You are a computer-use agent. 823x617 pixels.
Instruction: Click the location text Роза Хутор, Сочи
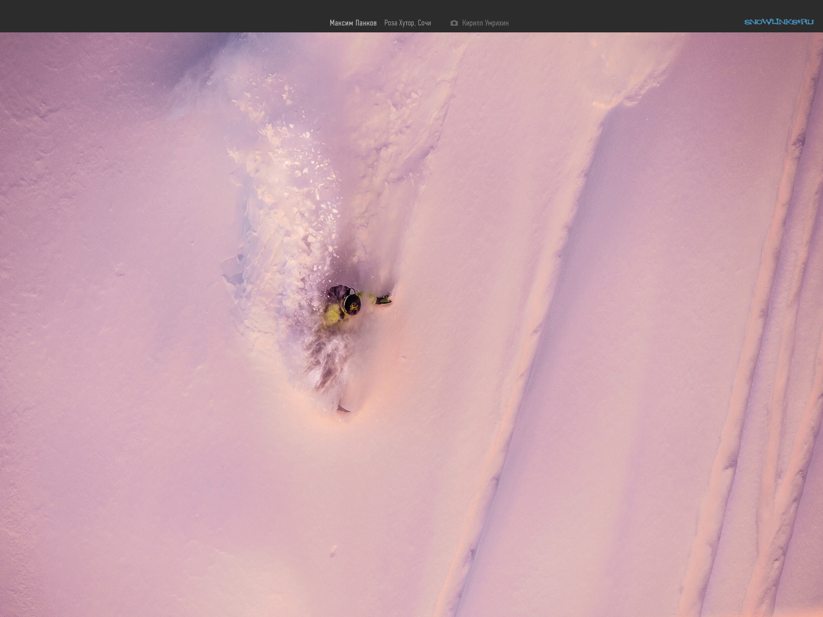tap(407, 23)
